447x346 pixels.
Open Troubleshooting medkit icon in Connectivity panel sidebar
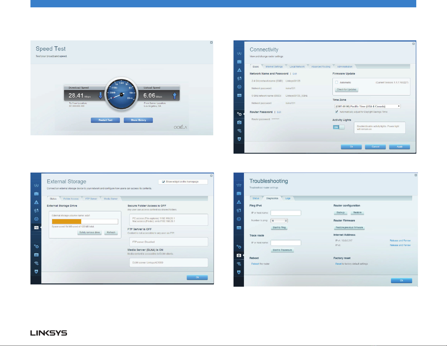239,123
